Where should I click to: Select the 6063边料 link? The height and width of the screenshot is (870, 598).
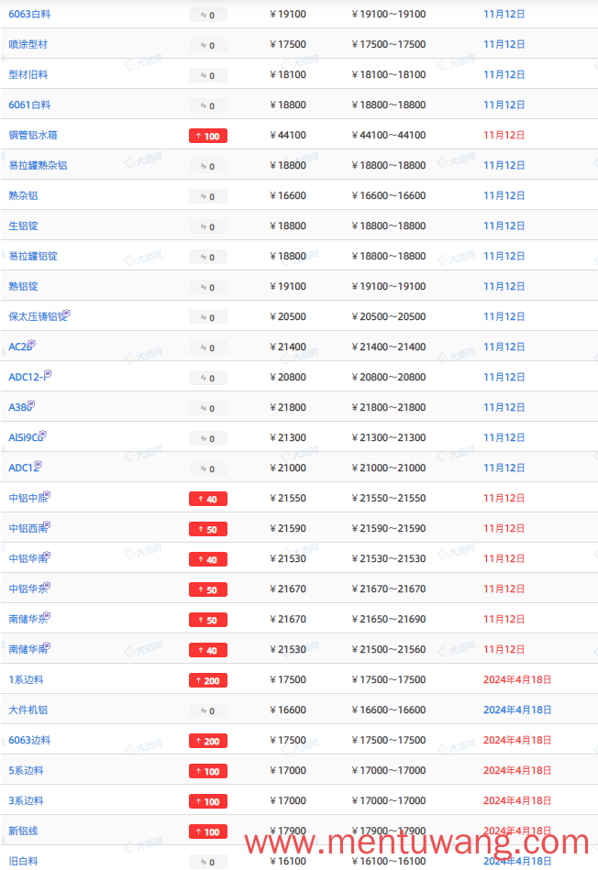click(x=29, y=740)
